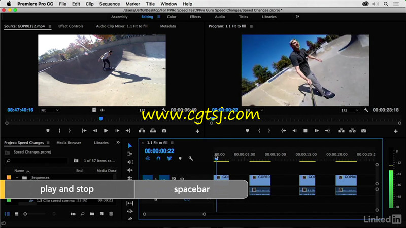Screen dimensions: 406x228
Task: Switch to Effect Controls tab
Action: pos(71,26)
